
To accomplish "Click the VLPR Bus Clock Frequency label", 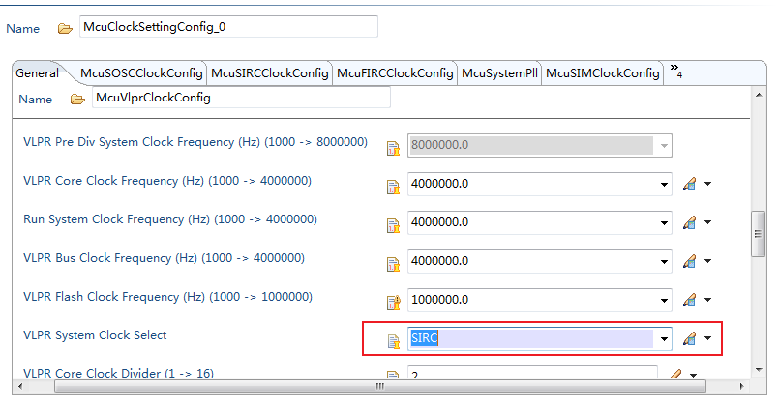I will (x=164, y=258).
